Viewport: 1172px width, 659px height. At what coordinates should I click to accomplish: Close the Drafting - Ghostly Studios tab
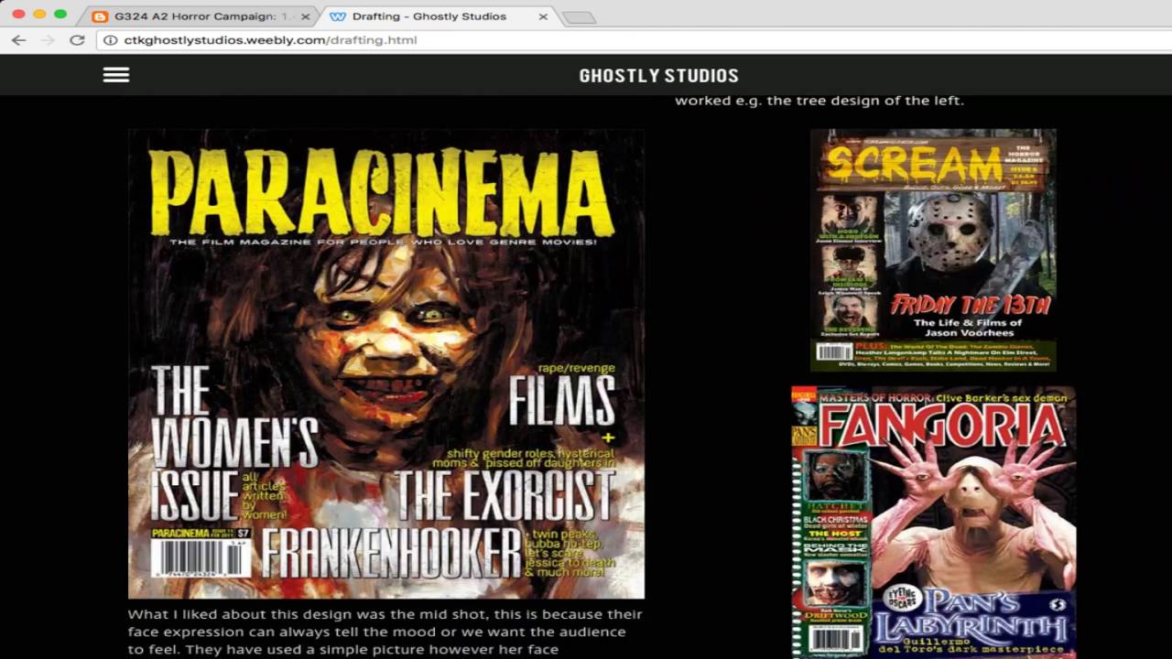[543, 16]
